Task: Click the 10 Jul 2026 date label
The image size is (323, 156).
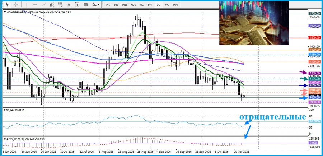Action: point(67,152)
